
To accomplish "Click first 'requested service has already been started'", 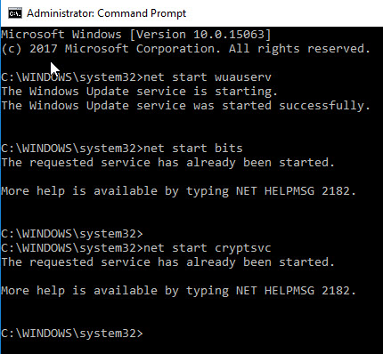I will pos(168,163).
